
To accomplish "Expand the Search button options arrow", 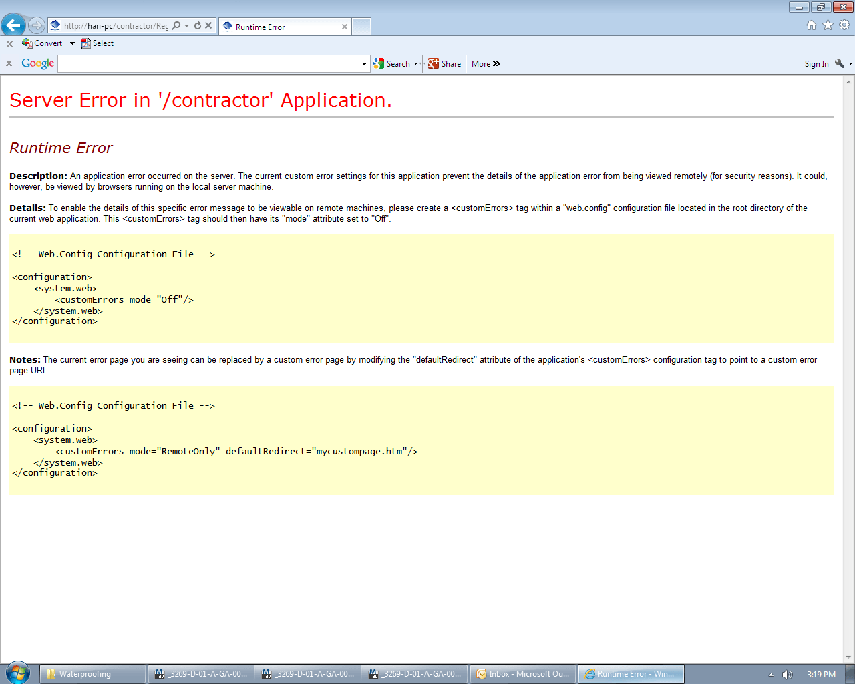I will pos(415,64).
